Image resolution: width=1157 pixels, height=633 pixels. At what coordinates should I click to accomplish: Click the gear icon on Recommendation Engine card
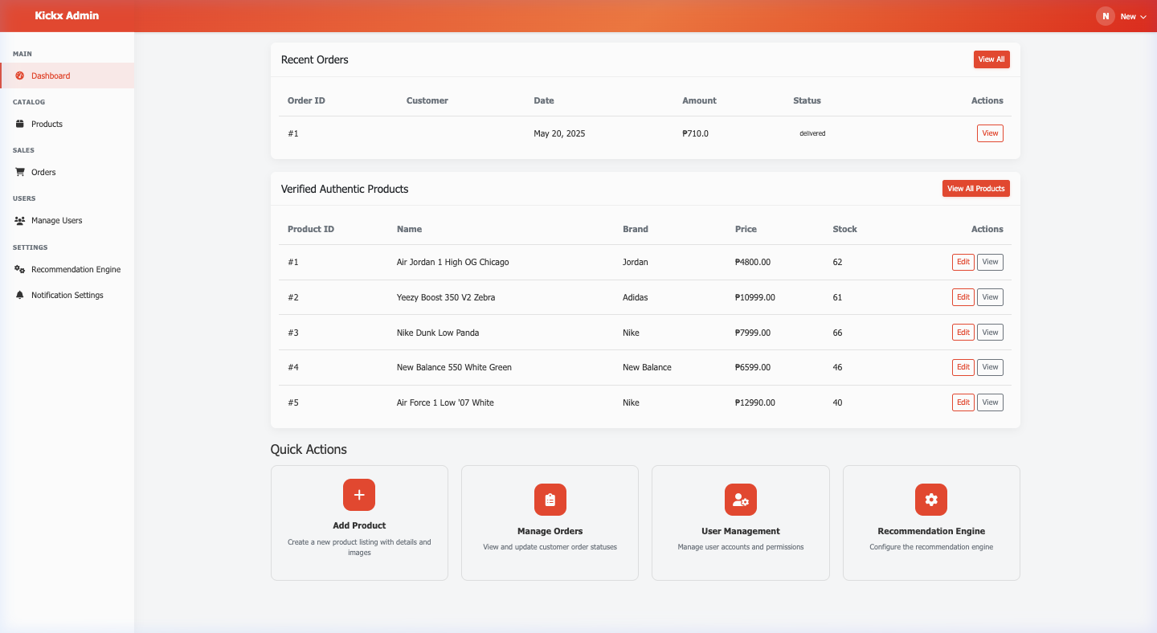point(931,500)
